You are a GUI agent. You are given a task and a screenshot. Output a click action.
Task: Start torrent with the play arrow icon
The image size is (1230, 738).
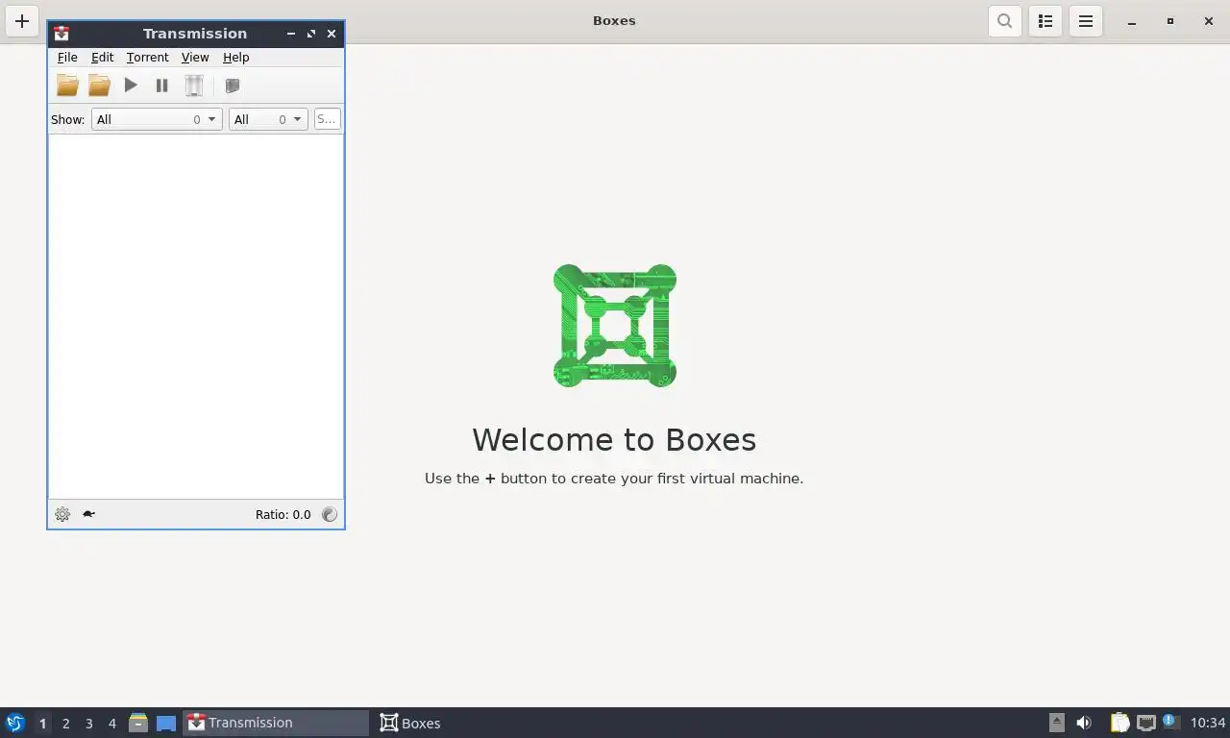(x=131, y=86)
